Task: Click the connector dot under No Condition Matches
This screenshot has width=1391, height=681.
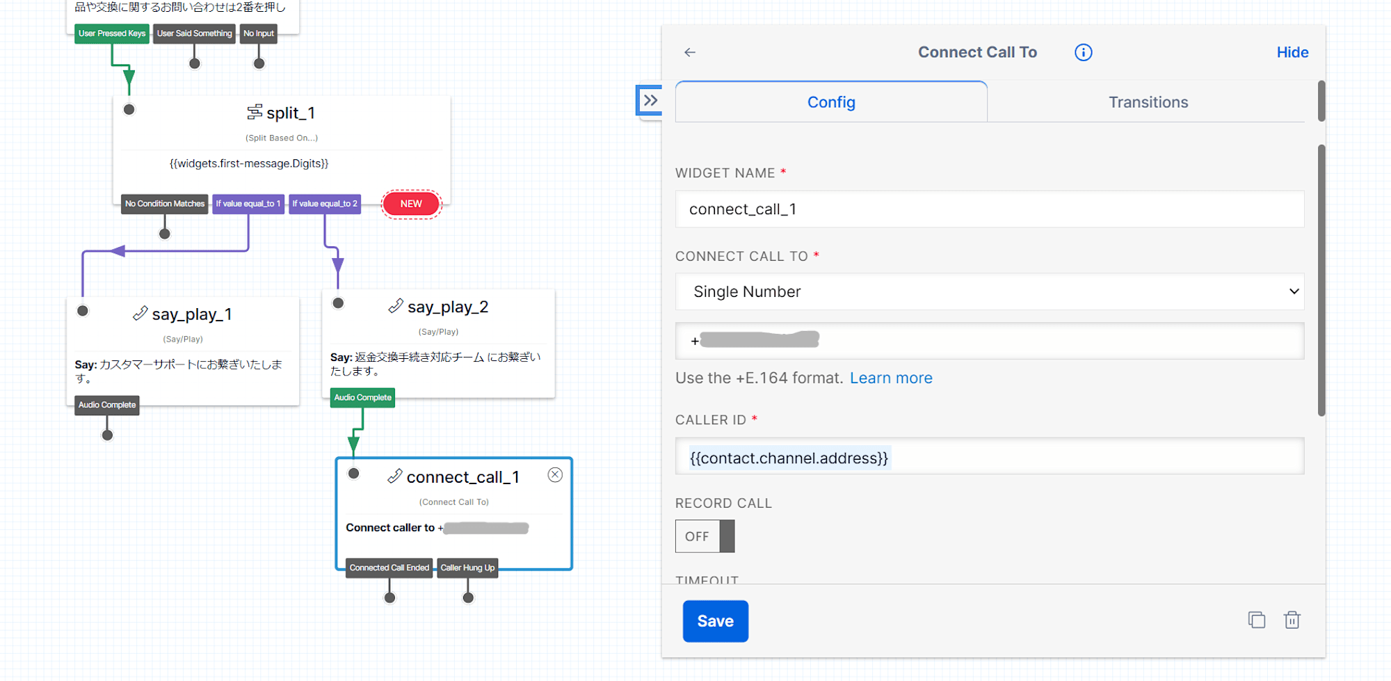Action: pos(165,234)
